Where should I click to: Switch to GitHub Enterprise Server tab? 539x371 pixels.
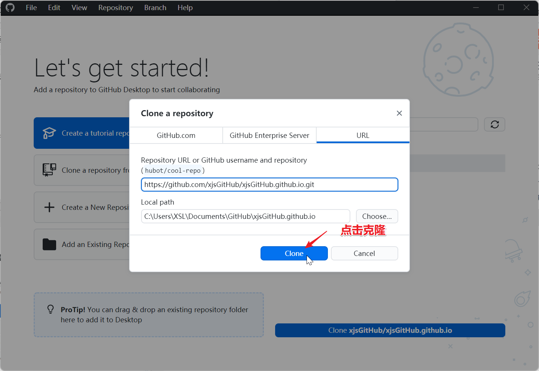click(269, 135)
